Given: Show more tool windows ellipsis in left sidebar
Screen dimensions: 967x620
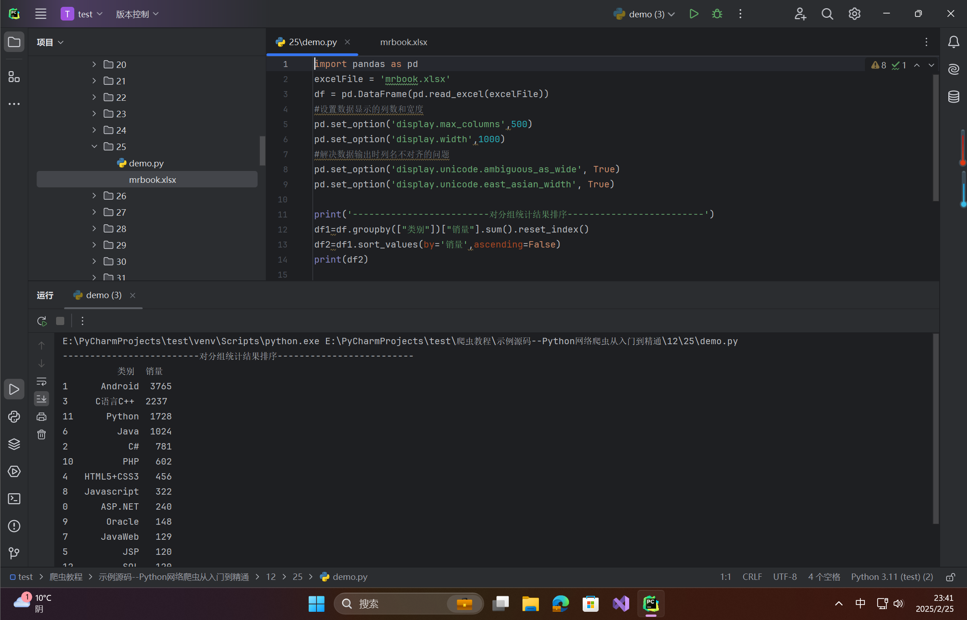Looking at the screenshot, I should (14, 104).
